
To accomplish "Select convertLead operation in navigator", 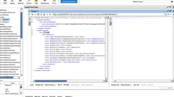I will (4, 15).
